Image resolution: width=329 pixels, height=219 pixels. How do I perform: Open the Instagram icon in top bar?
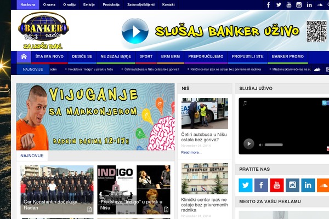coord(299,5)
